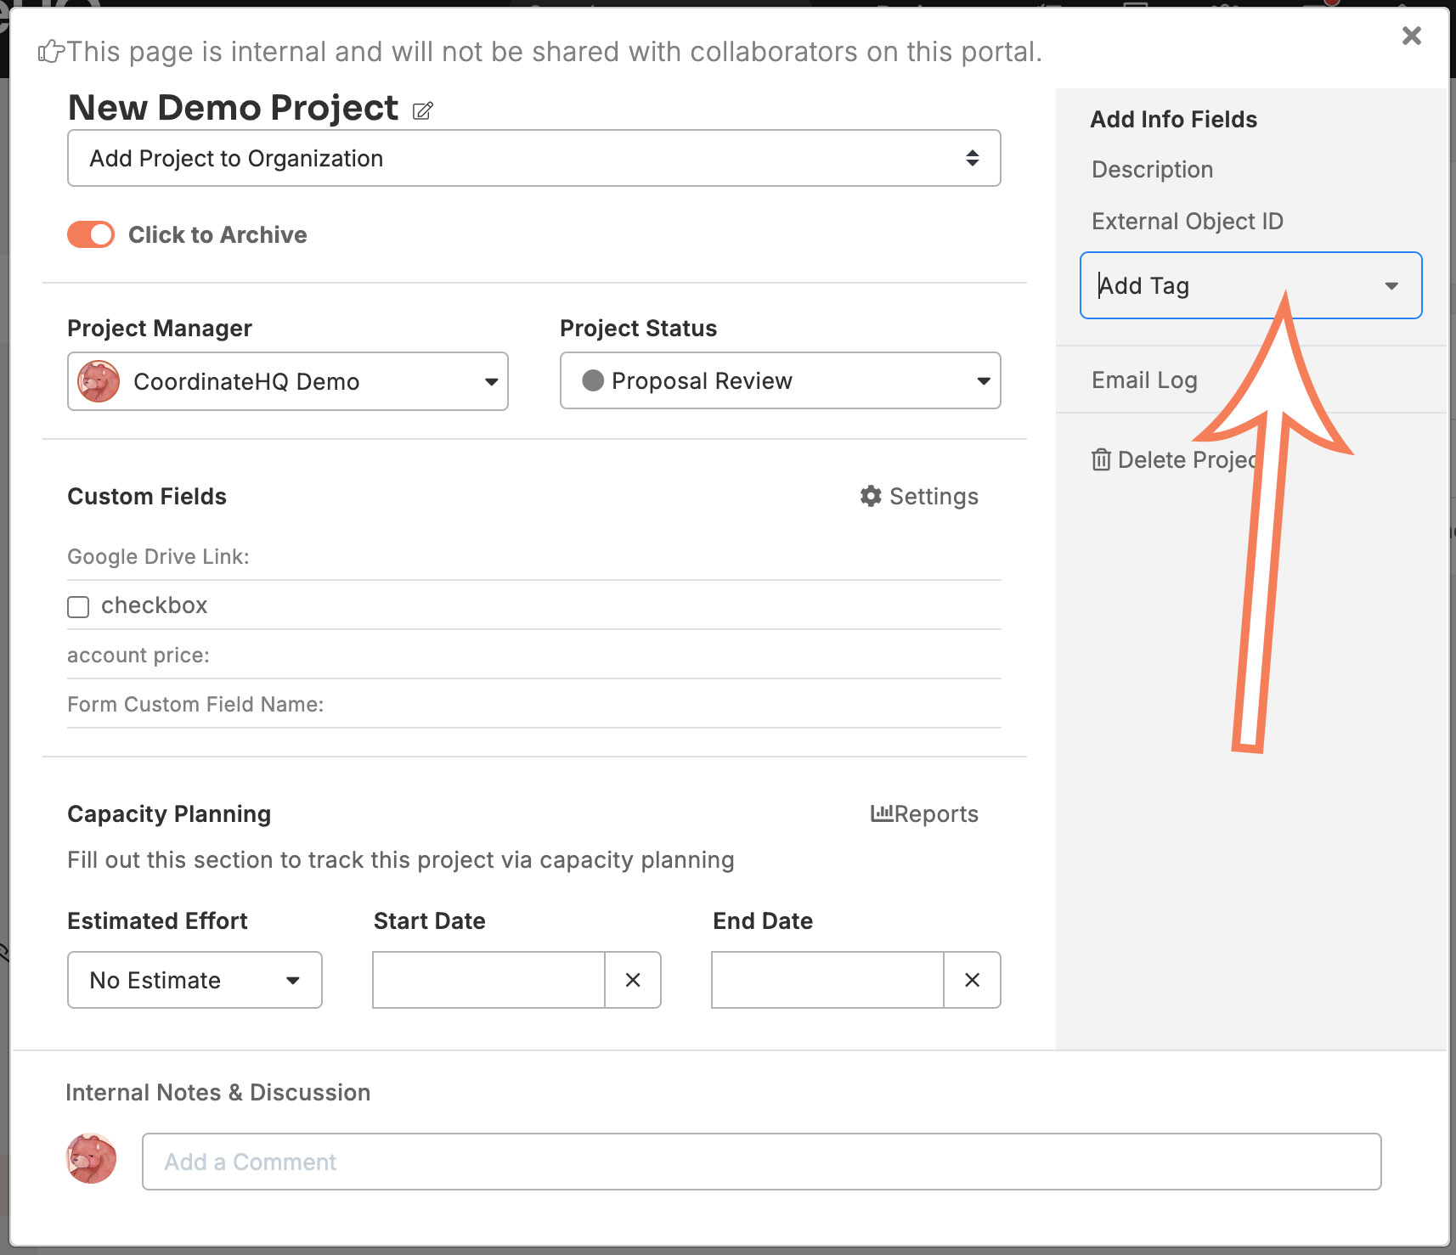
Task: Open Custom Fields Settings
Action: (x=919, y=496)
